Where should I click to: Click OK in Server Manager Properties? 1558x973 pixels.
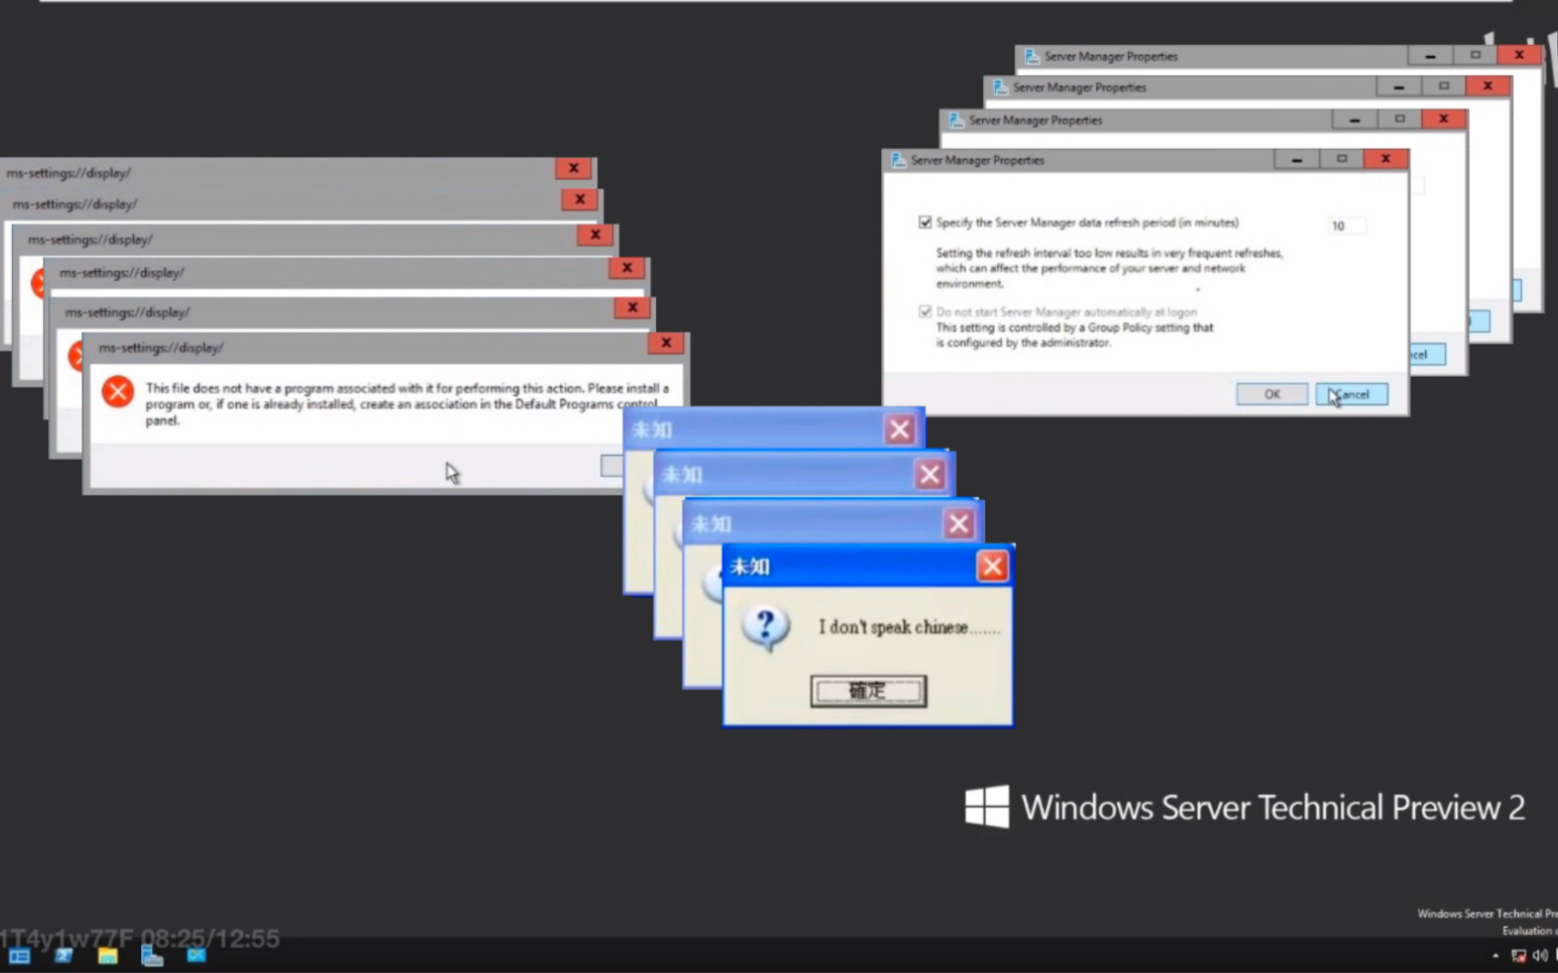pos(1272,394)
